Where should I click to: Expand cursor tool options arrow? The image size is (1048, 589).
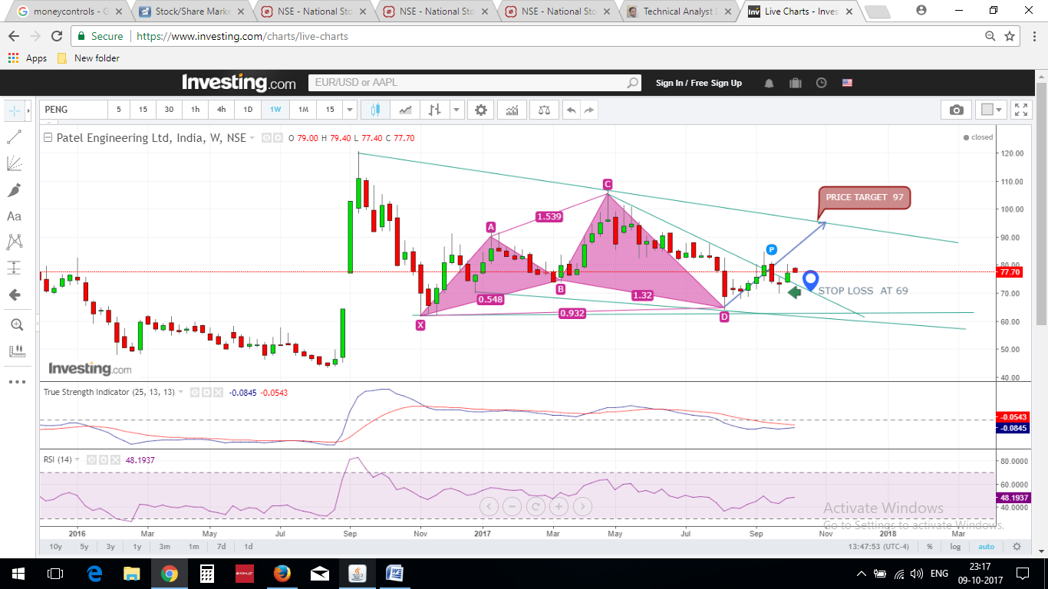[28, 110]
